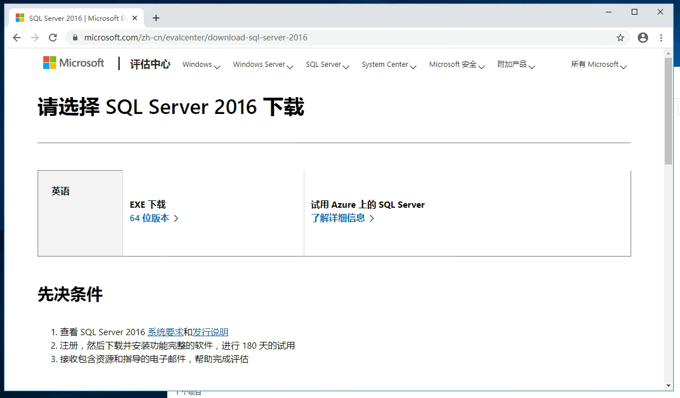Open 了解详细信息 for Azure SQL Server
Image resolution: width=680 pixels, height=398 pixels.
tap(343, 218)
